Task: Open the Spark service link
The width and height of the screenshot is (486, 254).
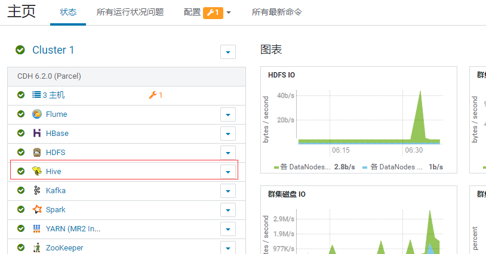Action: (x=56, y=210)
